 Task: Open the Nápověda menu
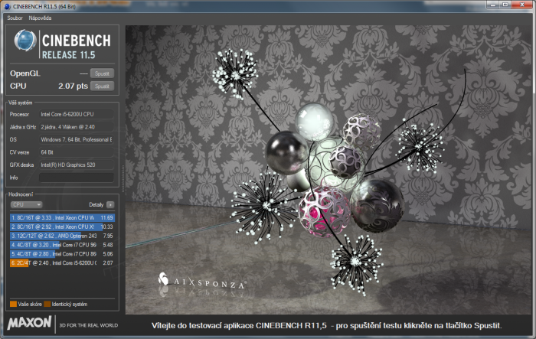(40, 17)
